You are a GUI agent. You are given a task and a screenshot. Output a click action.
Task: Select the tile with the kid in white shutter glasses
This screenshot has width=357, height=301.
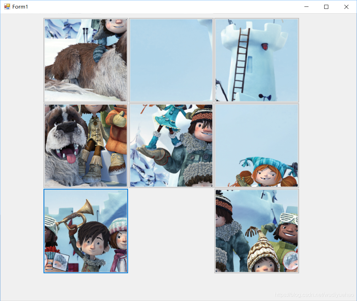(x=257, y=231)
